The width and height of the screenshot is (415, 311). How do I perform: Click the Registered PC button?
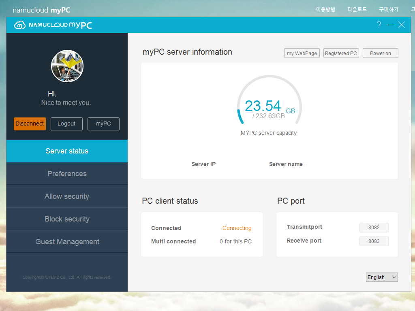pos(341,53)
